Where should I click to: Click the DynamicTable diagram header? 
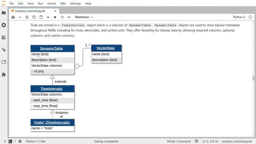tap(52, 48)
